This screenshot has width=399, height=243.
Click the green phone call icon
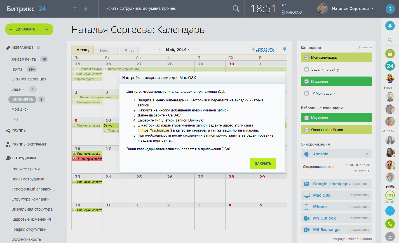coord(390,224)
